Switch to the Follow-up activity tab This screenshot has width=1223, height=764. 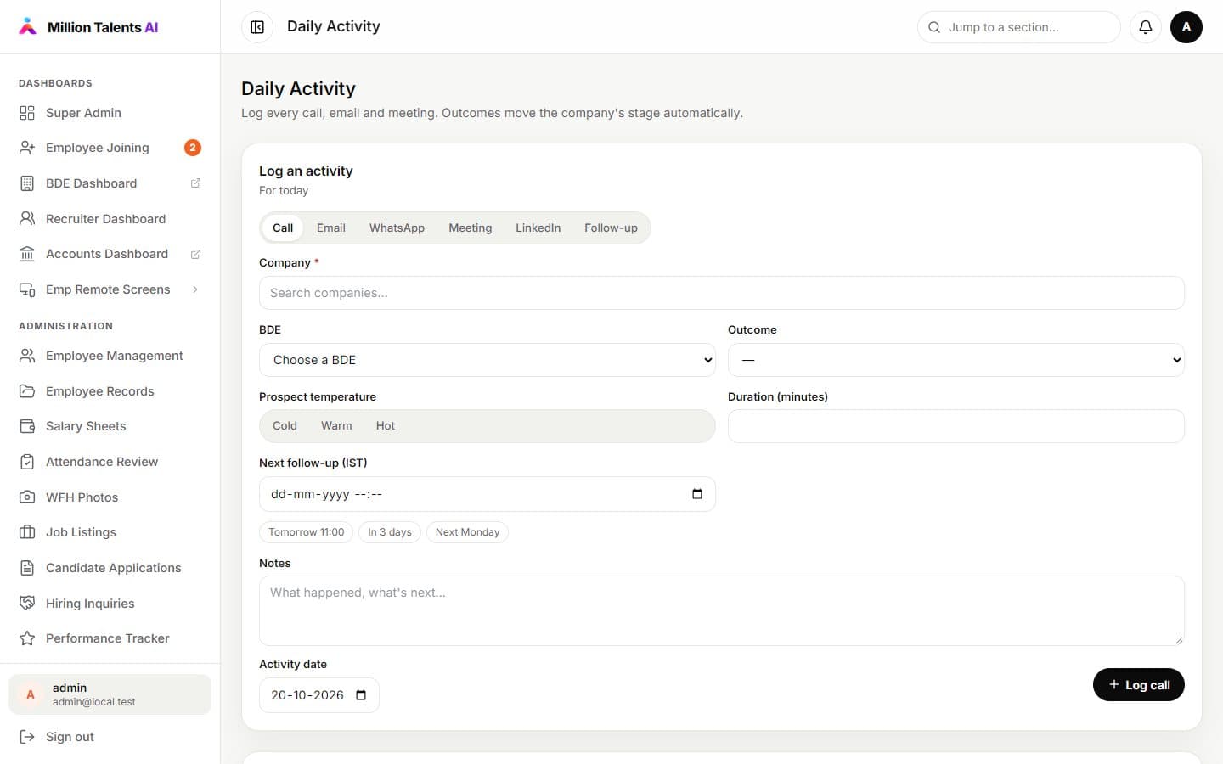click(x=611, y=228)
